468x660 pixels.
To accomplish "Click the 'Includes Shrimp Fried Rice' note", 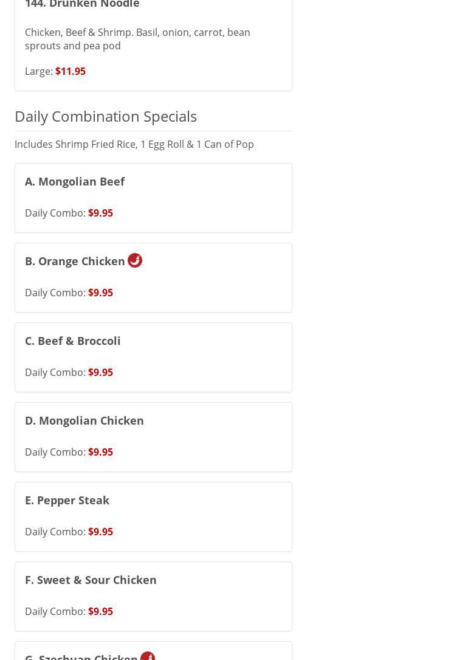I will coord(134,144).
